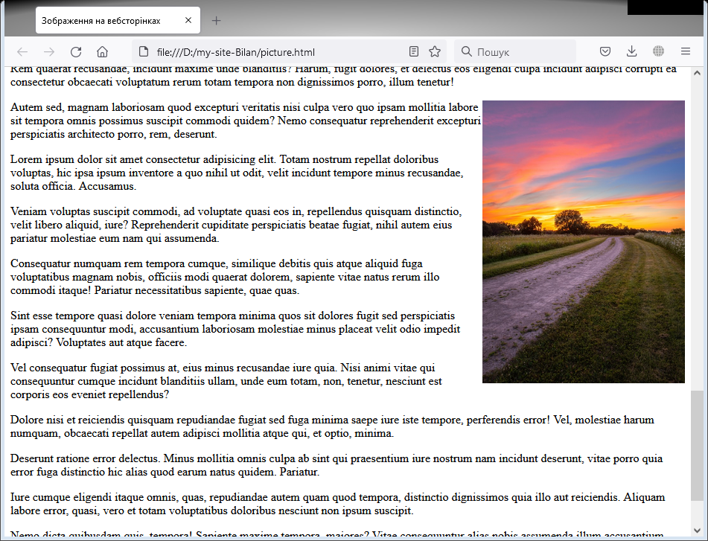Click the globe extension icon

click(658, 51)
